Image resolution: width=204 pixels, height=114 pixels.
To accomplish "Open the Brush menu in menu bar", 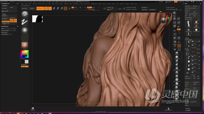I will point(26,4).
